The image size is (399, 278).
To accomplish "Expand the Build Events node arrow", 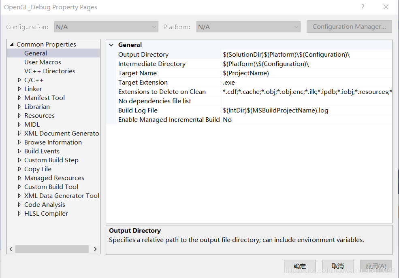I will coord(19,151).
